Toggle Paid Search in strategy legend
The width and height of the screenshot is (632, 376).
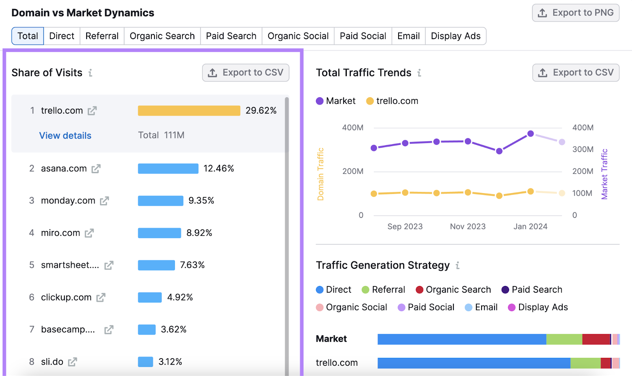tap(532, 290)
